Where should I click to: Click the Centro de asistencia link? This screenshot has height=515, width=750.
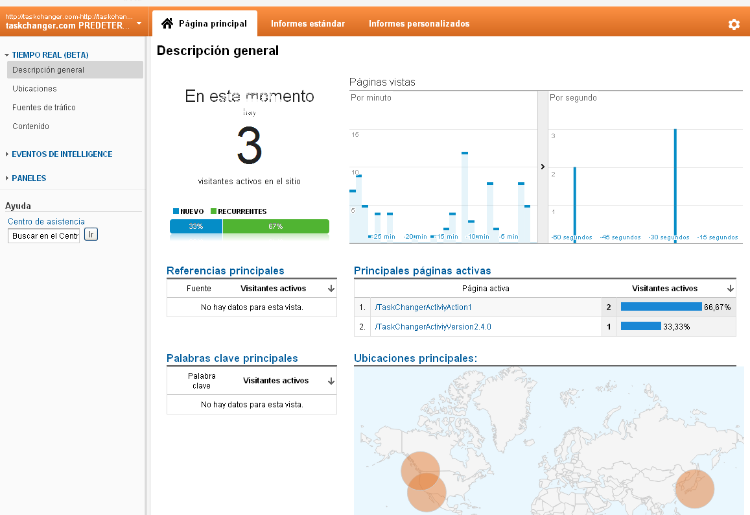pyautogui.click(x=46, y=222)
